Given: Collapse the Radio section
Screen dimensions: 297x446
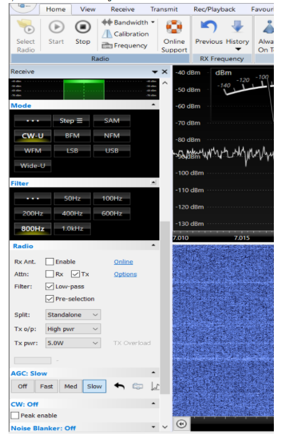Looking at the screenshot, I should point(153,245).
